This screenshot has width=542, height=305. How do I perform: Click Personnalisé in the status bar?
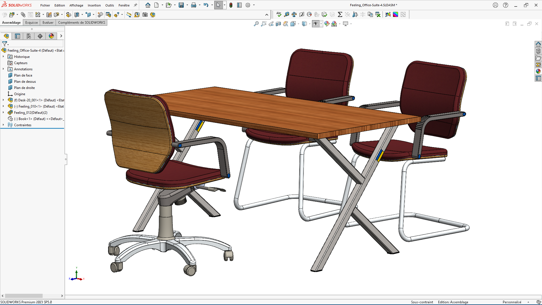click(x=512, y=302)
